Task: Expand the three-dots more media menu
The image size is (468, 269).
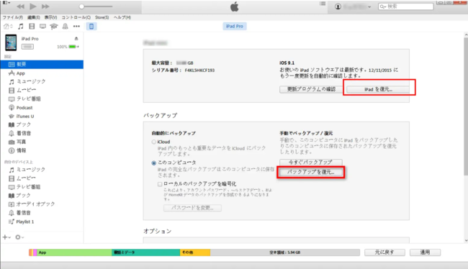Action: point(76,27)
